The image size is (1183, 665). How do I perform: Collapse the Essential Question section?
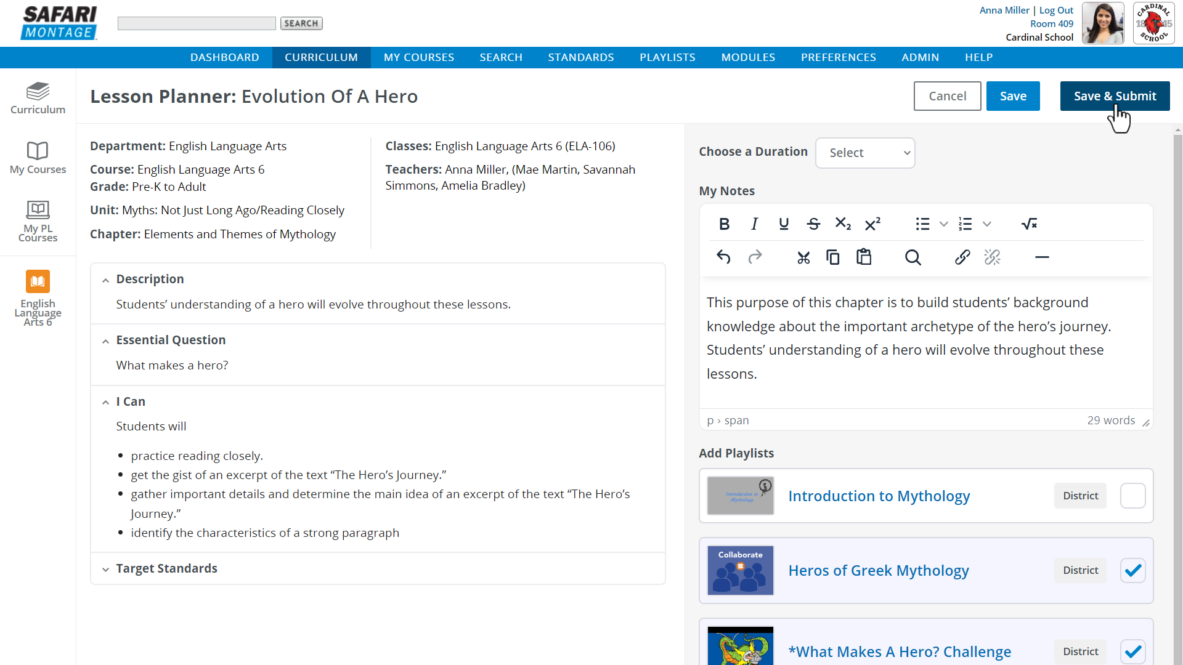click(x=107, y=341)
